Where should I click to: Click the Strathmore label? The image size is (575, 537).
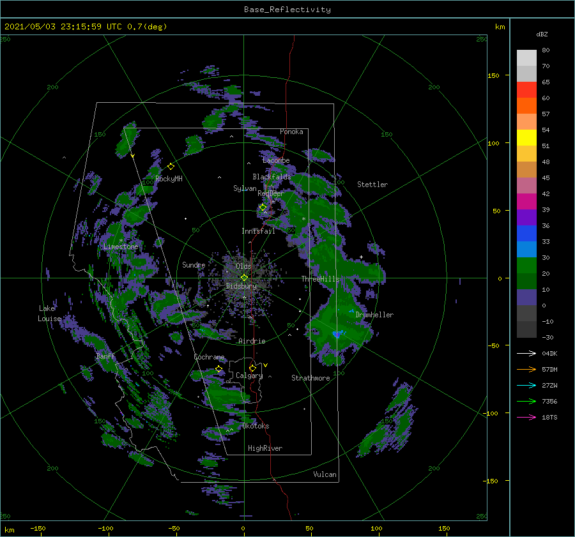(310, 378)
